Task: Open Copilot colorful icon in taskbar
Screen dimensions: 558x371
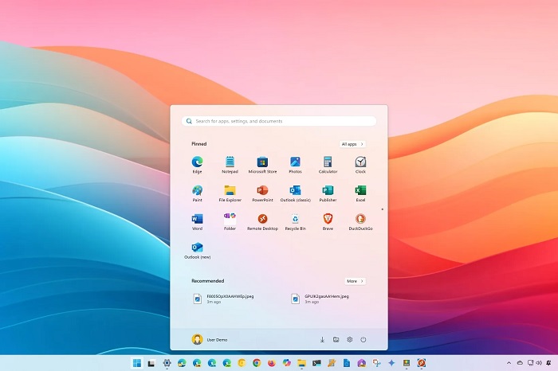Action: pos(286,363)
